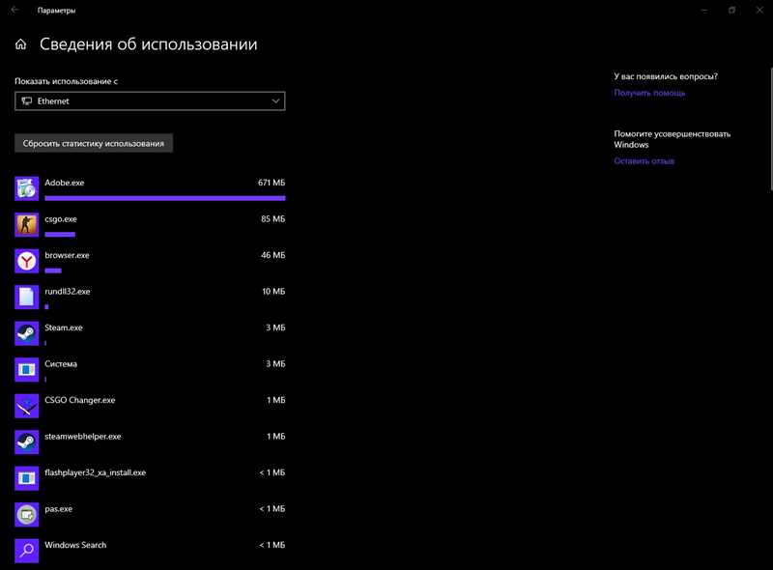Select the browser.exe name label
This screenshot has width=773, height=570.
pyautogui.click(x=67, y=255)
